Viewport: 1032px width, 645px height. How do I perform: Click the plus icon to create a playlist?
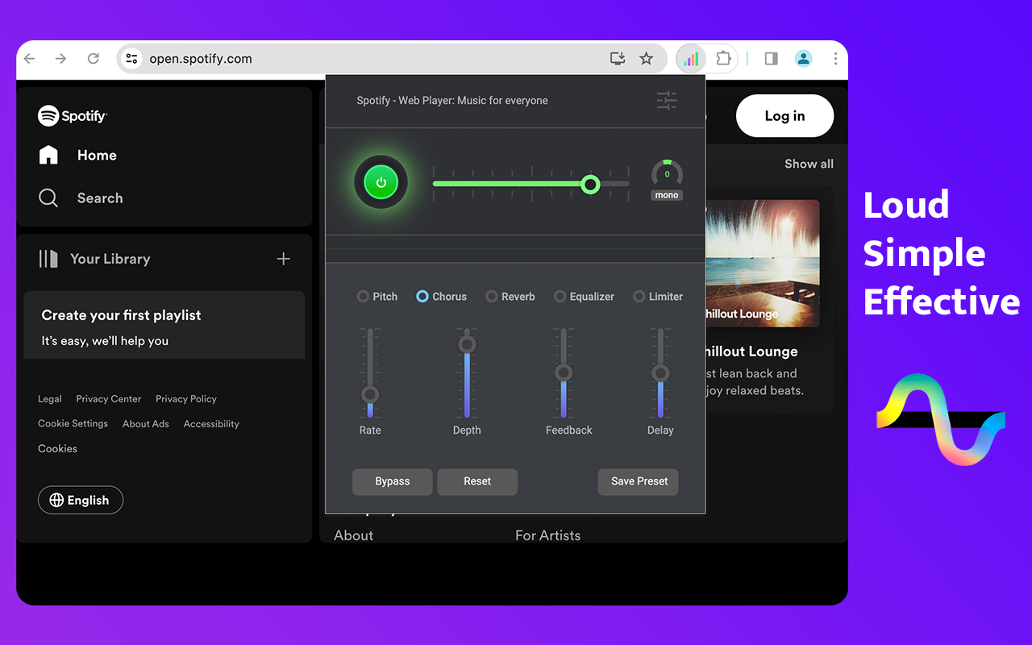(x=283, y=259)
